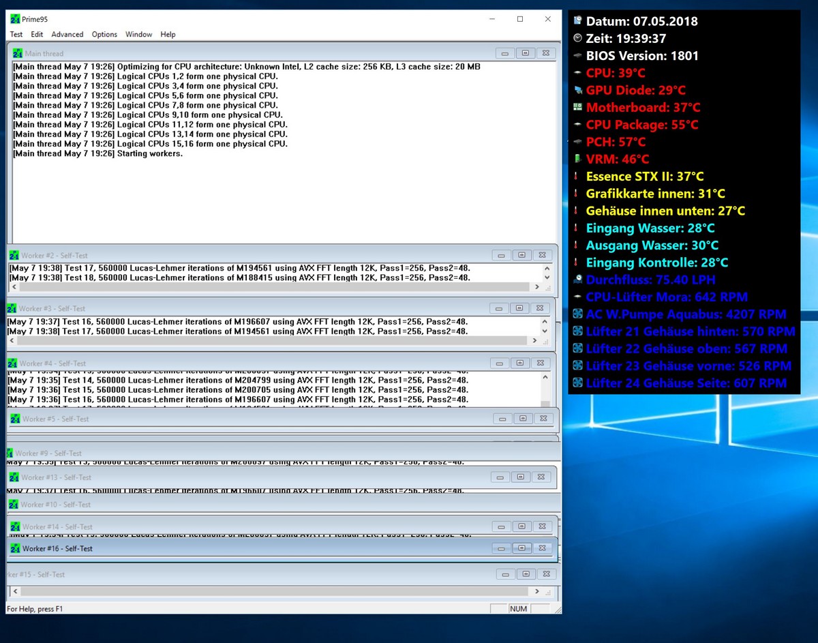Open the Advanced menu
This screenshot has height=643, width=818.
point(67,34)
